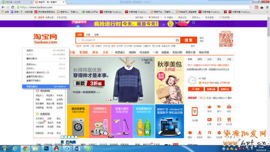270x152 pixels.
Task: Choose 打印 from the context menu
Action: pos(46,68)
